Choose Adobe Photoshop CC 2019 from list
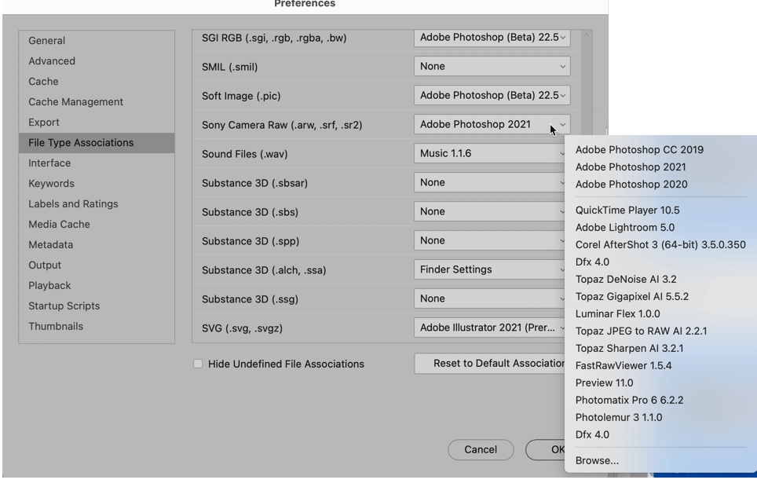The height and width of the screenshot is (487, 757). tap(639, 150)
